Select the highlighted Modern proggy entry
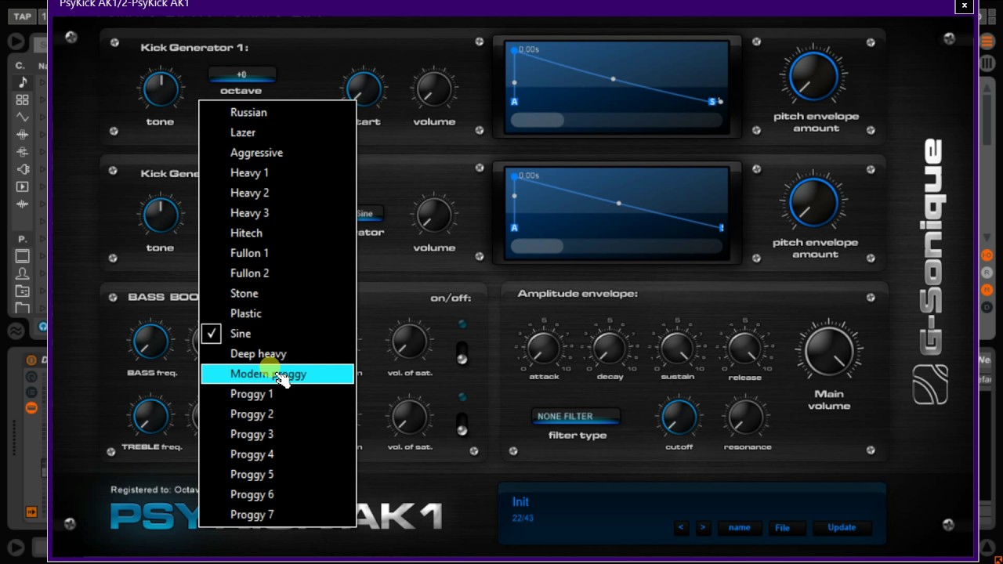Image resolution: width=1003 pixels, height=564 pixels. click(277, 374)
